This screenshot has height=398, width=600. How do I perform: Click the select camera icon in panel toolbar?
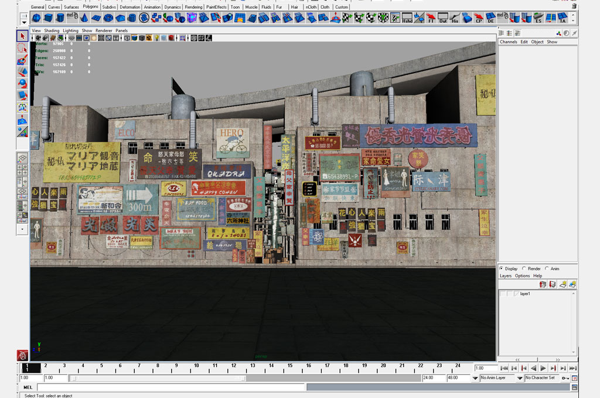38,38
